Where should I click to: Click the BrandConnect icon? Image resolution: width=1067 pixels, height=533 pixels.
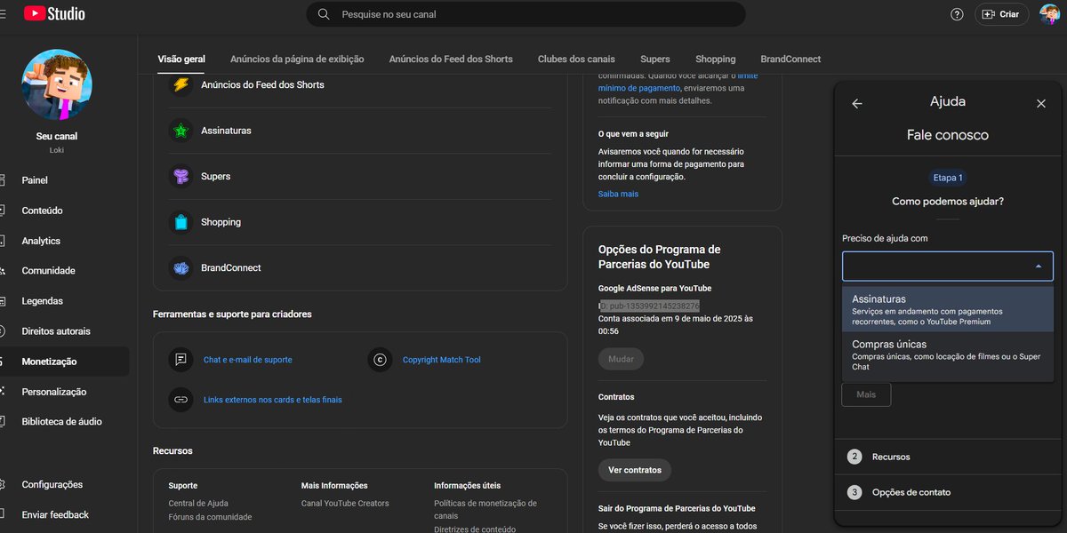pos(181,267)
